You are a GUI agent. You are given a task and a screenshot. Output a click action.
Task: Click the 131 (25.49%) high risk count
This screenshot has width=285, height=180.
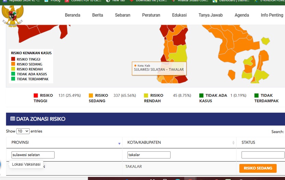coord(70,95)
